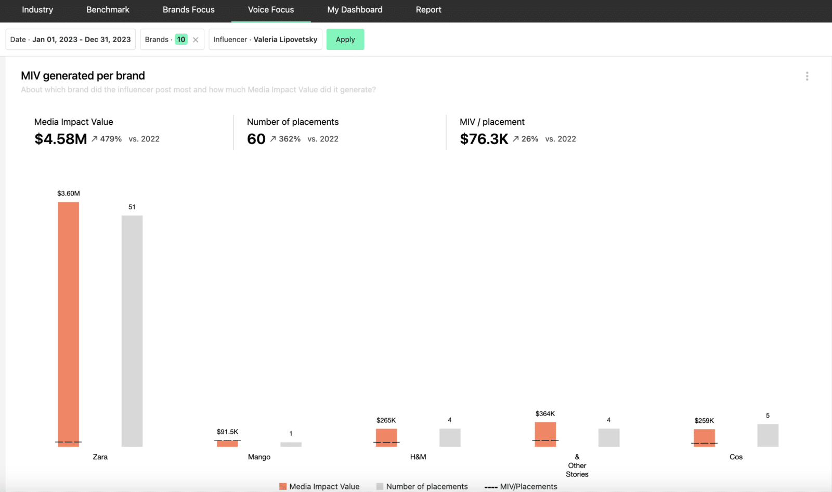Click the 60 placements total value
832x492 pixels.
[256, 139]
